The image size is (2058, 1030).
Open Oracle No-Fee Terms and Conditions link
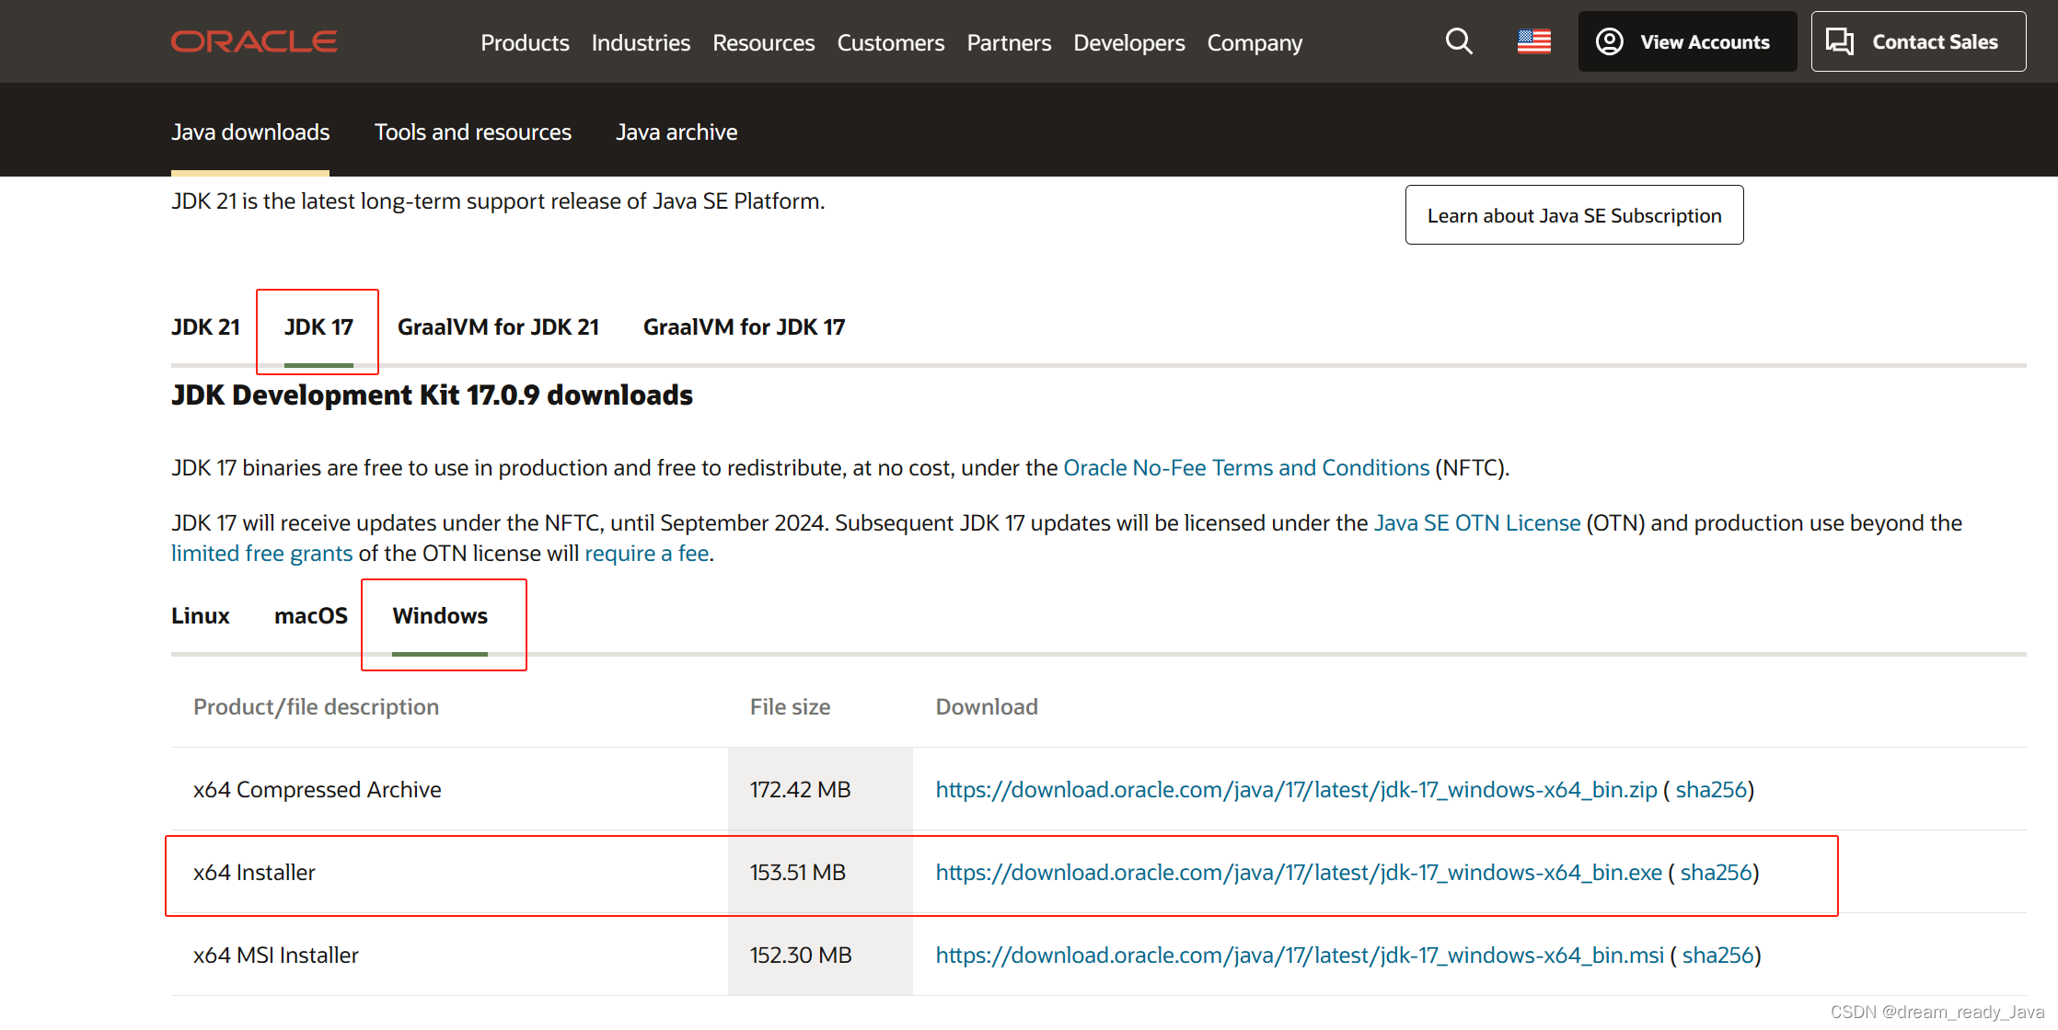point(1245,468)
